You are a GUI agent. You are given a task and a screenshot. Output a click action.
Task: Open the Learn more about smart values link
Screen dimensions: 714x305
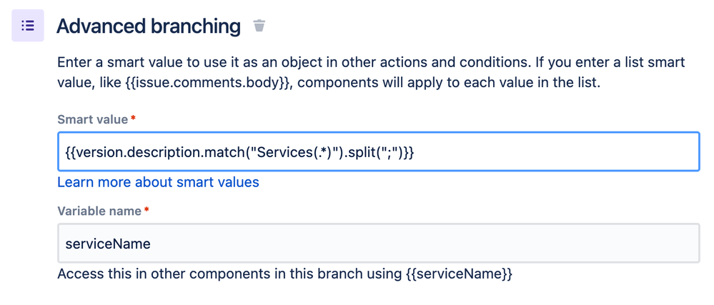pyautogui.click(x=158, y=183)
